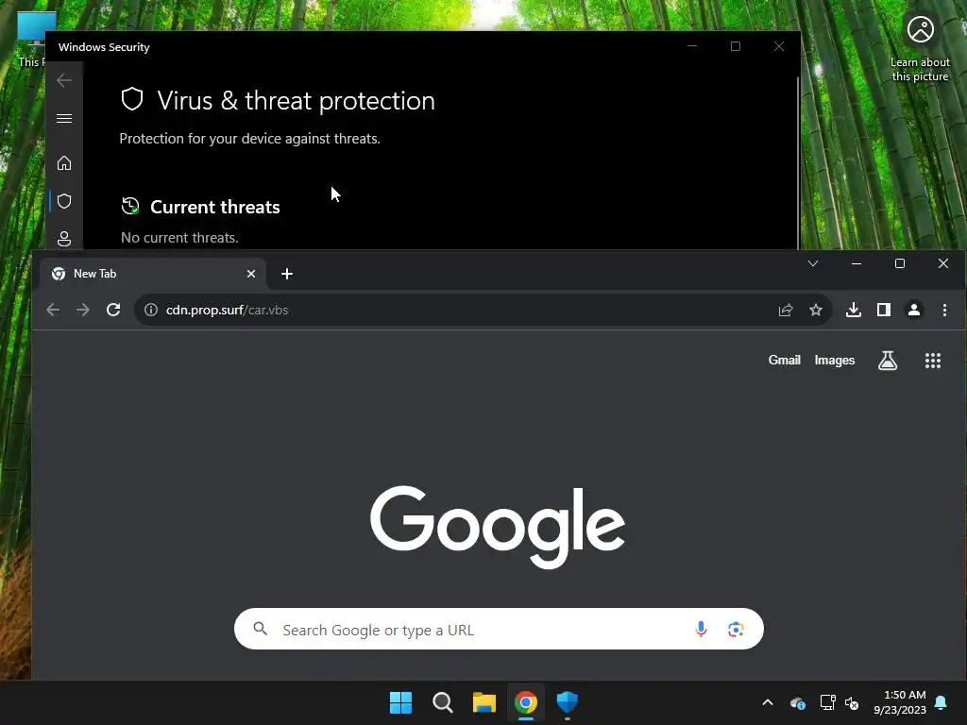Open Chrome profile icon
The image size is (967, 725).
[914, 310]
